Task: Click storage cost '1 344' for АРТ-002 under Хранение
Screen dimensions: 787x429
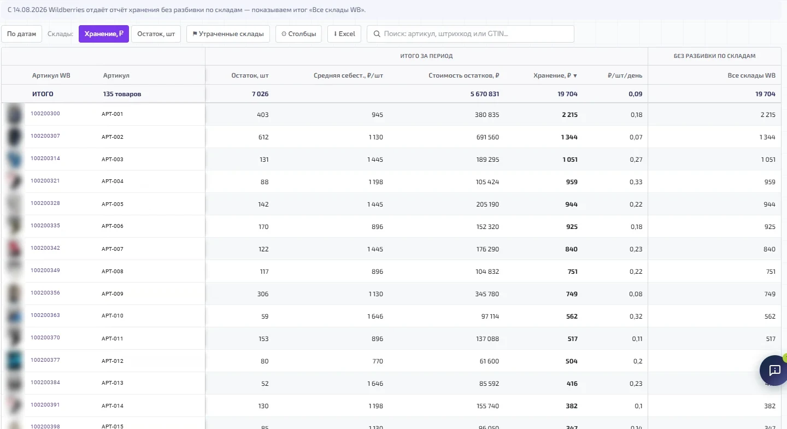Action: [569, 137]
